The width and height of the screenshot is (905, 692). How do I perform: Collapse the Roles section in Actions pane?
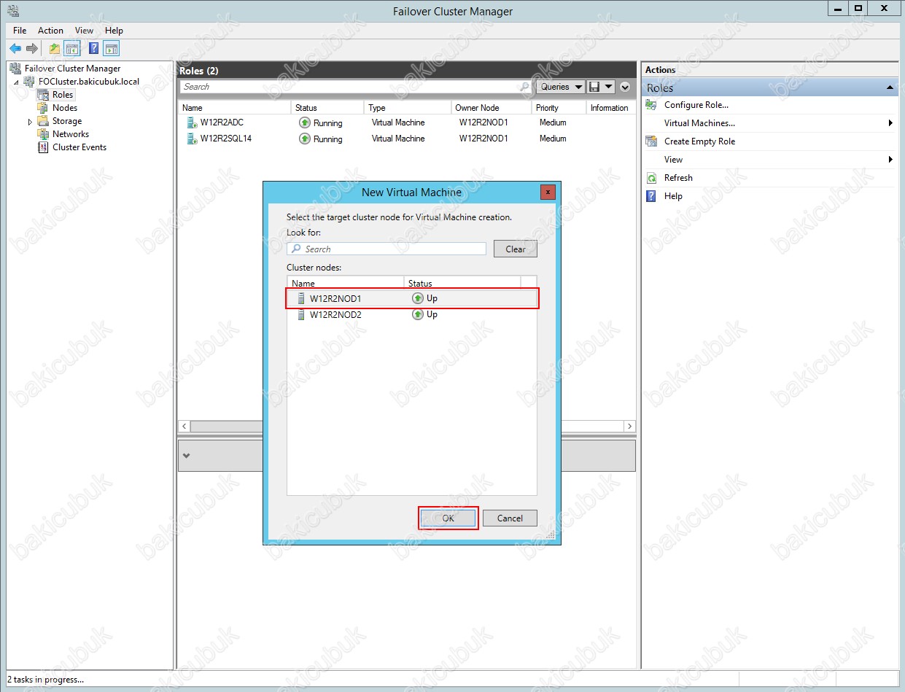pyautogui.click(x=890, y=88)
